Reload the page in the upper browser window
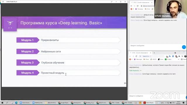The height and width of the screenshot is (105, 187). point(138,6)
